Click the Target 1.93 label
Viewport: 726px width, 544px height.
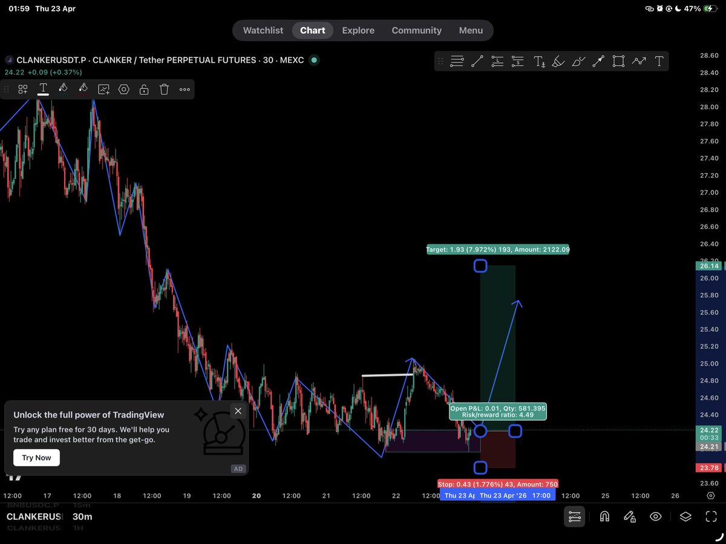(497, 249)
